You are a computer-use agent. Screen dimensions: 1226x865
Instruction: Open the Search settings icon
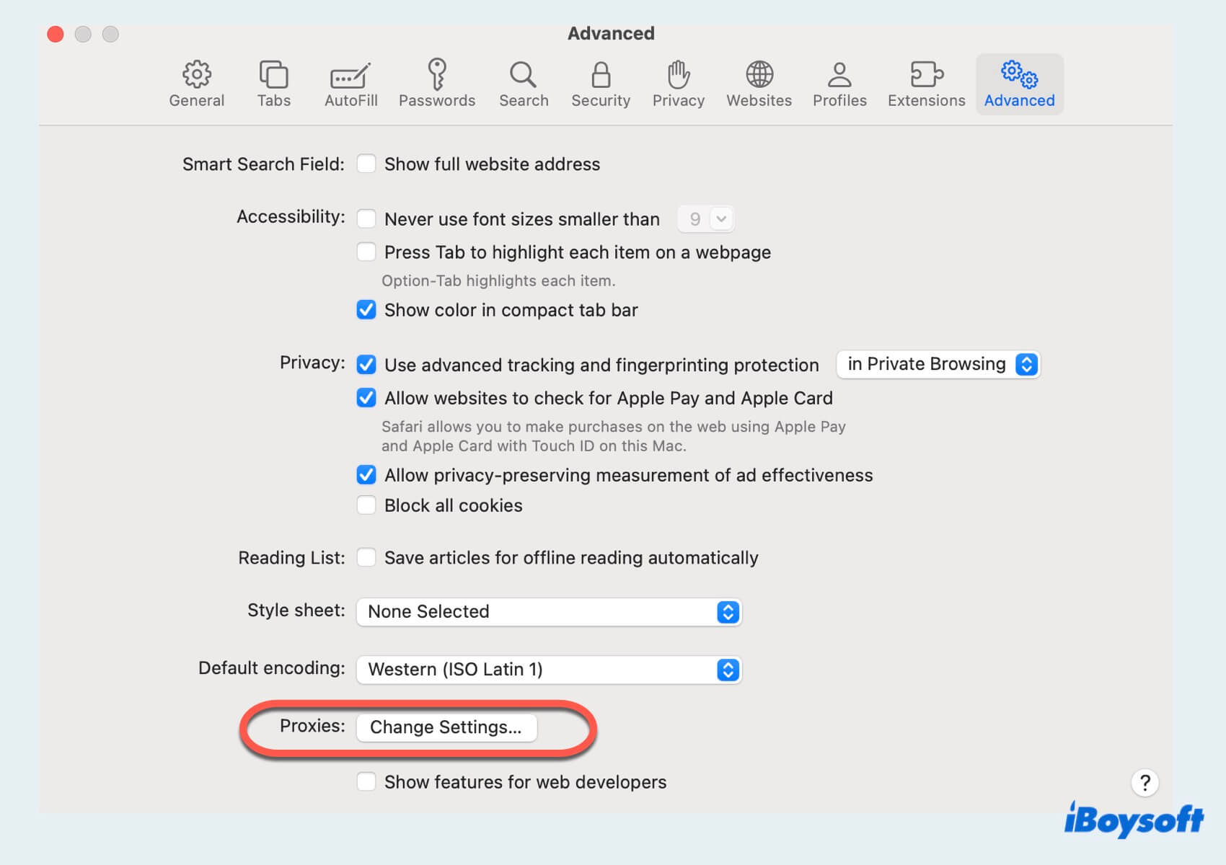click(x=524, y=83)
